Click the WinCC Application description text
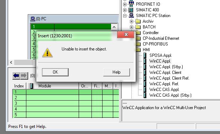 click(164, 108)
